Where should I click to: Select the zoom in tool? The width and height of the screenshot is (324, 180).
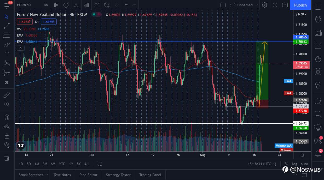pyautogui.click(x=7, y=104)
